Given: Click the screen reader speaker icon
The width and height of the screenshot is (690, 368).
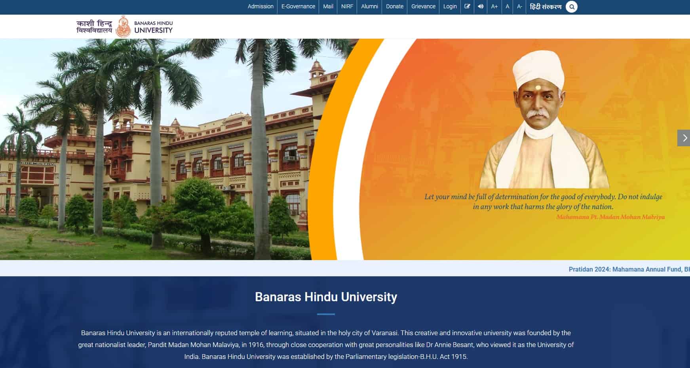Looking at the screenshot, I should (x=481, y=6).
